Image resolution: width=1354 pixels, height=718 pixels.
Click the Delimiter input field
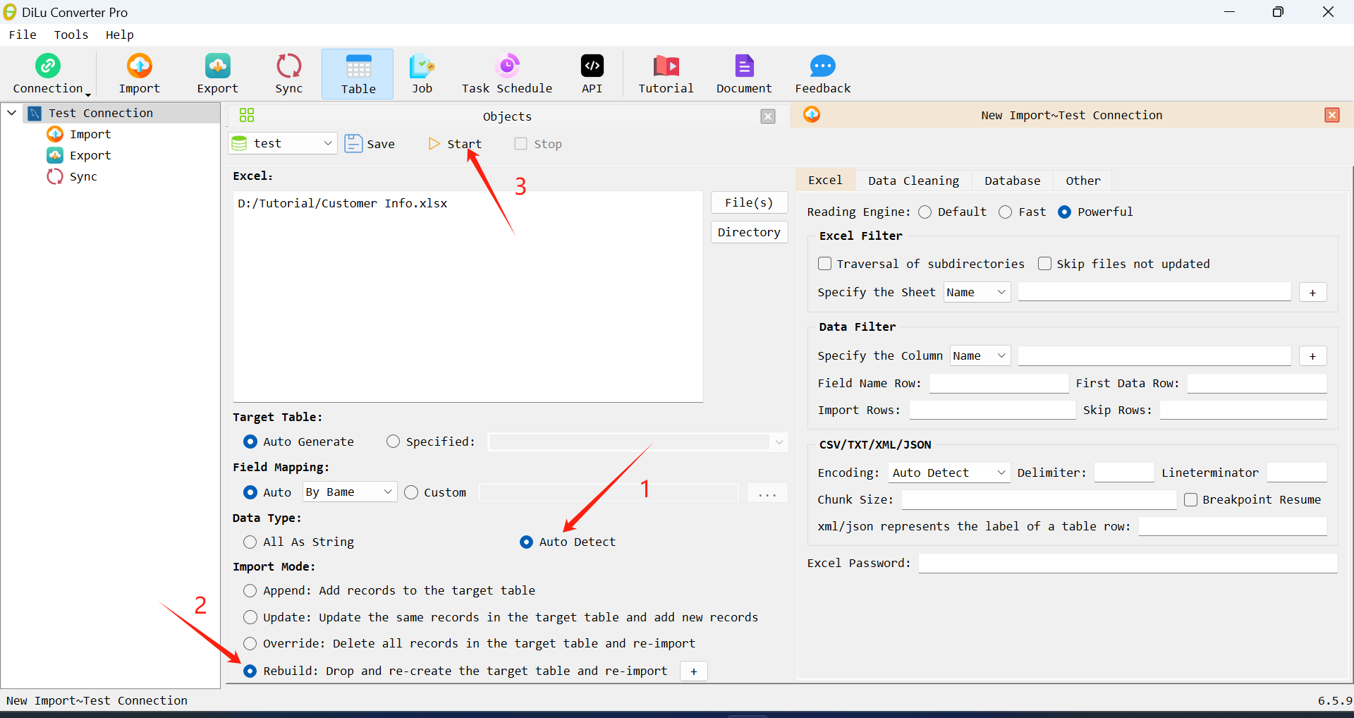click(1124, 473)
